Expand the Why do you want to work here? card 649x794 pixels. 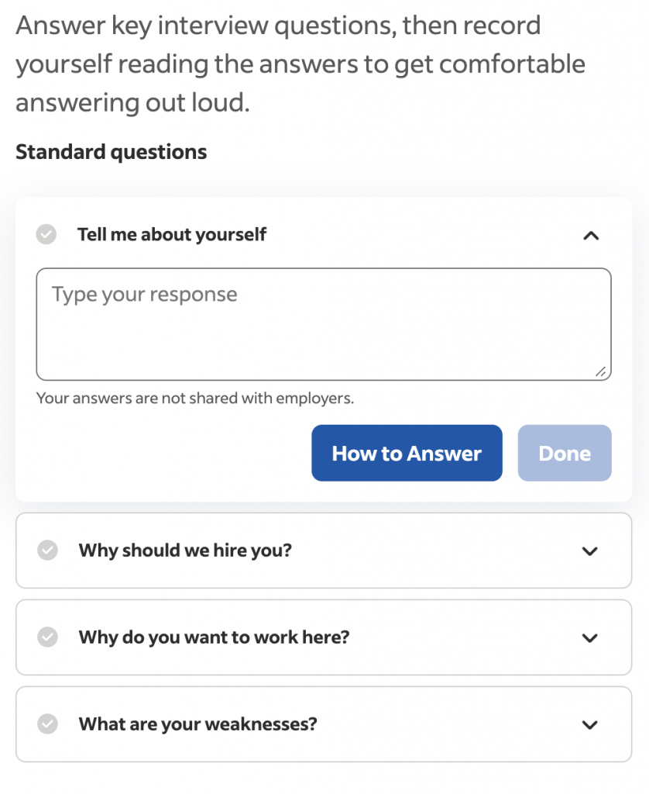pyautogui.click(x=589, y=637)
